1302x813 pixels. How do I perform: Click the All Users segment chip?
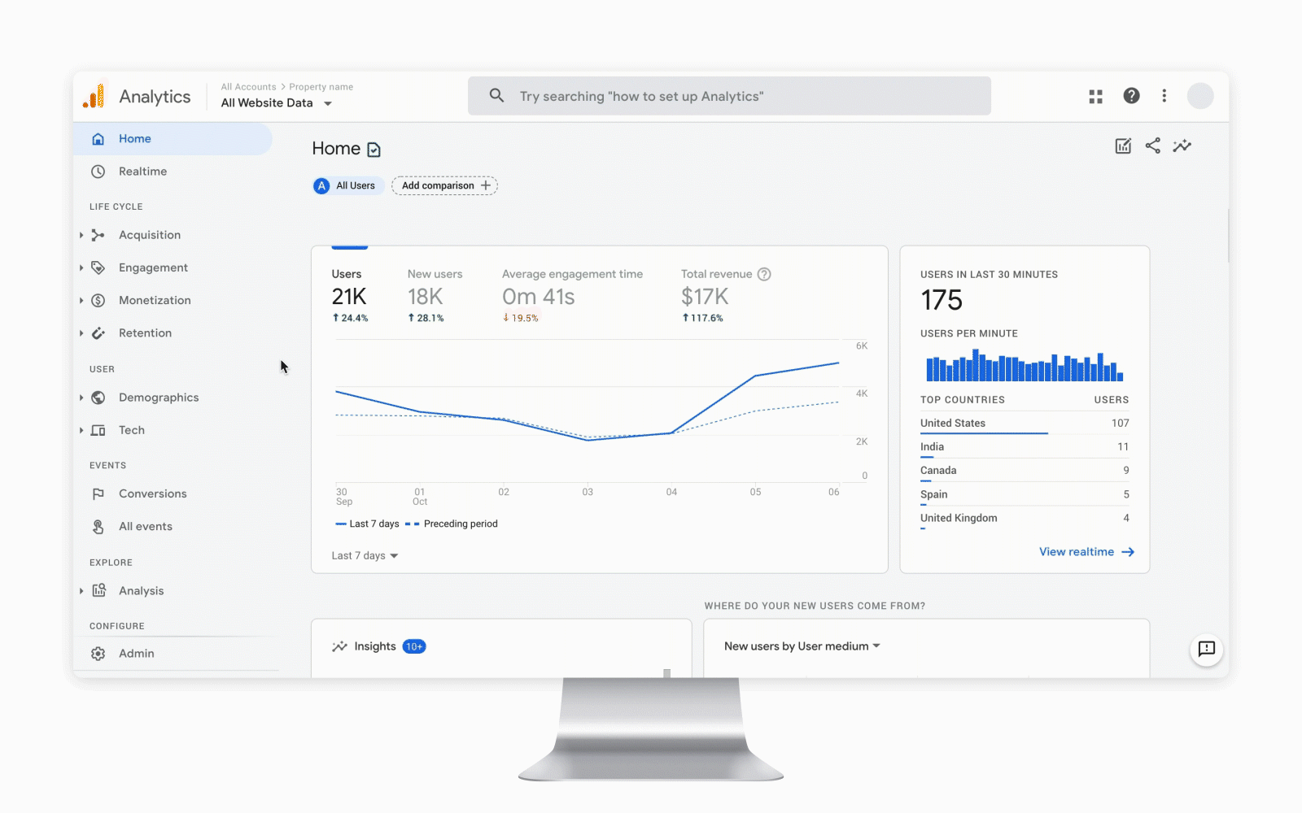[347, 185]
